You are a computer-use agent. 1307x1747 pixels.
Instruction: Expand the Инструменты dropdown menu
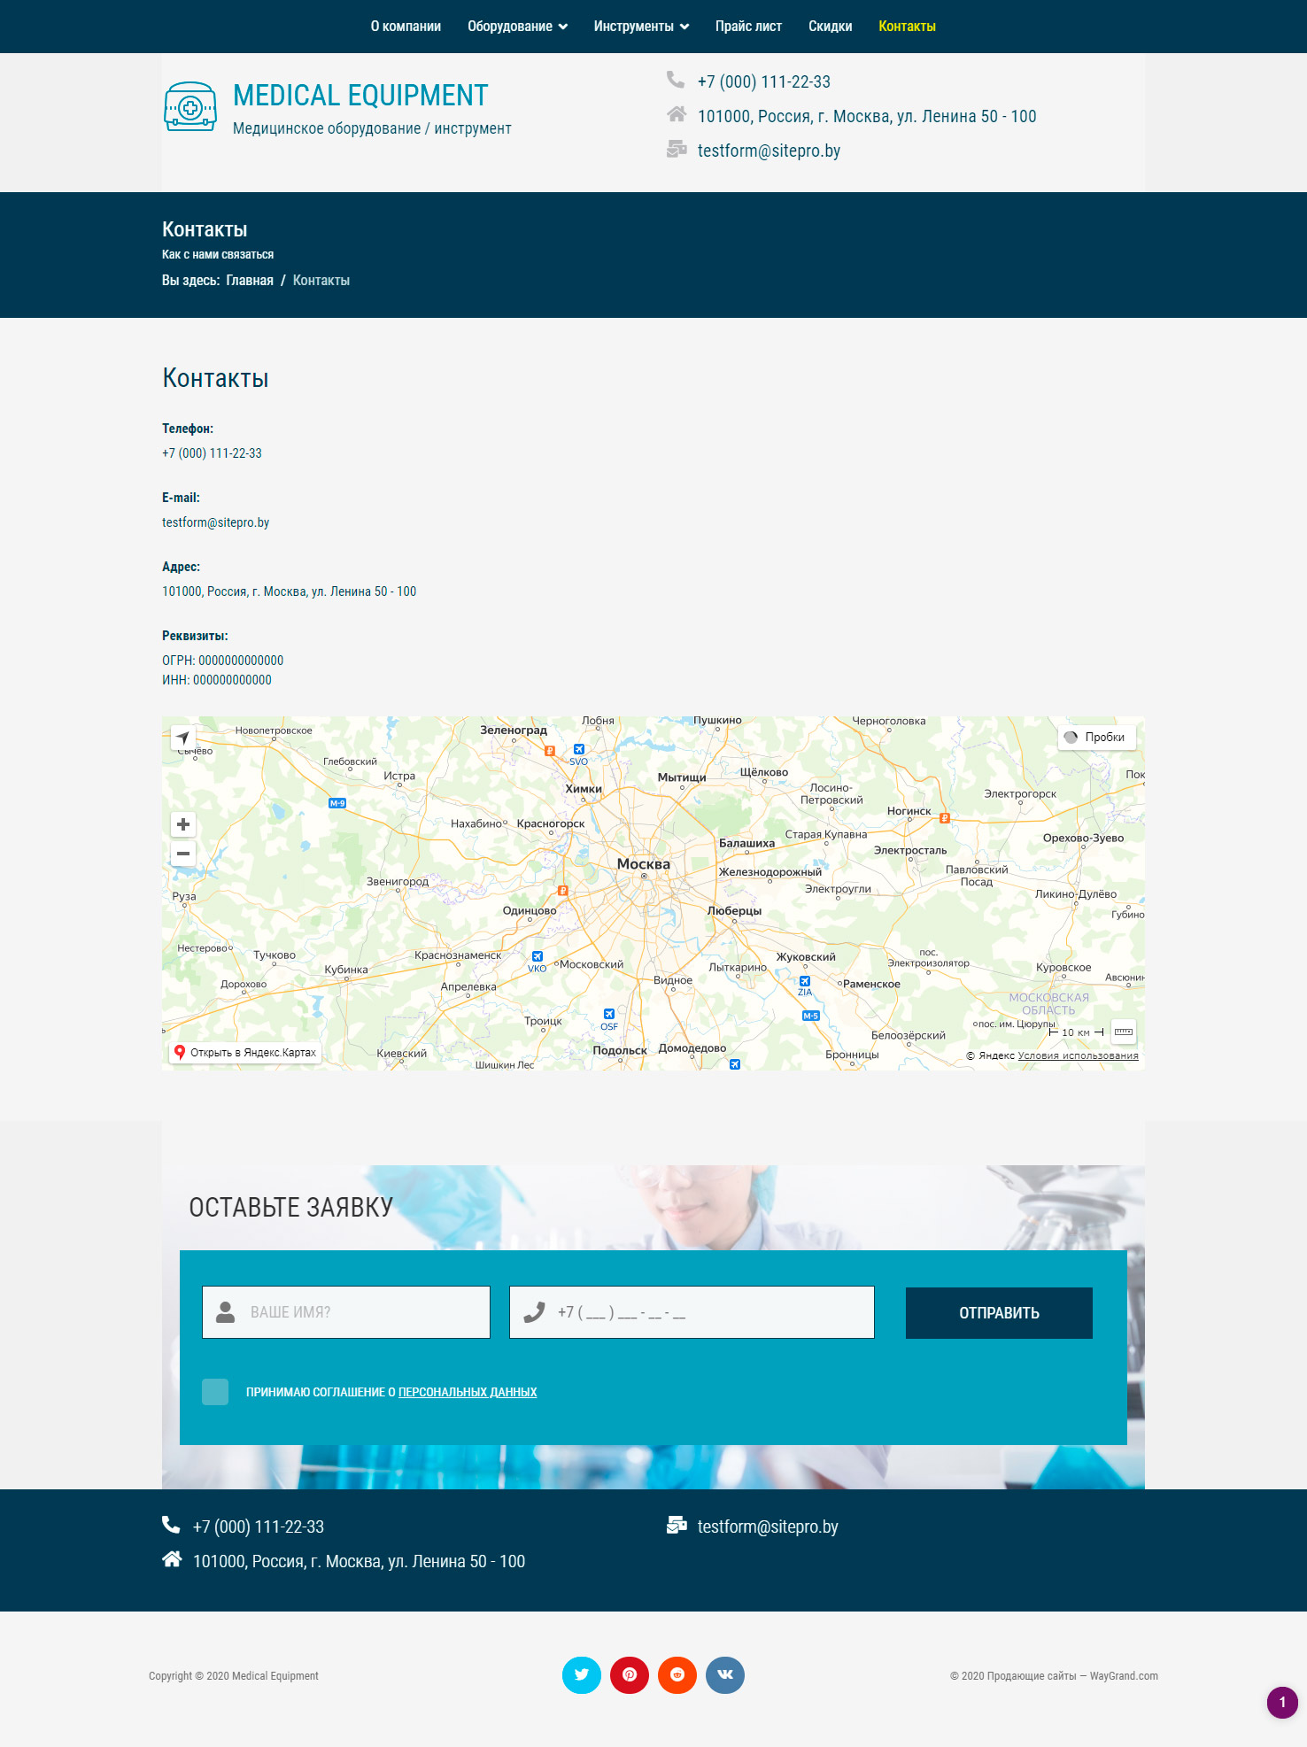pyautogui.click(x=641, y=27)
